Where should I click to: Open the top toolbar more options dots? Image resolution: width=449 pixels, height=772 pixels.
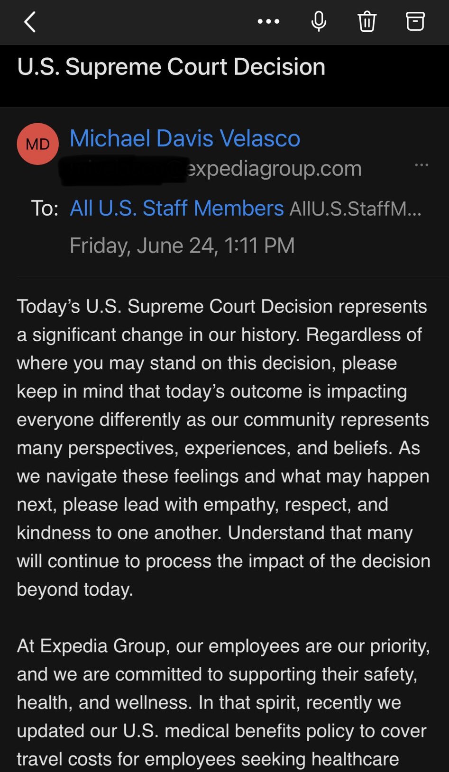[268, 22]
